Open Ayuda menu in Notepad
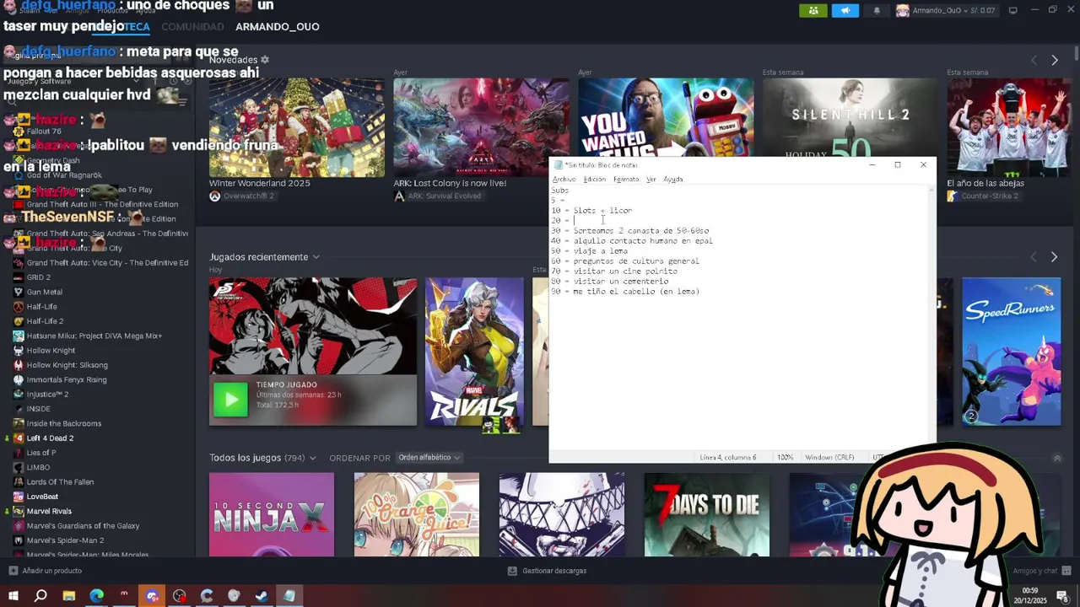Viewport: 1080px width, 607px height. (672, 180)
